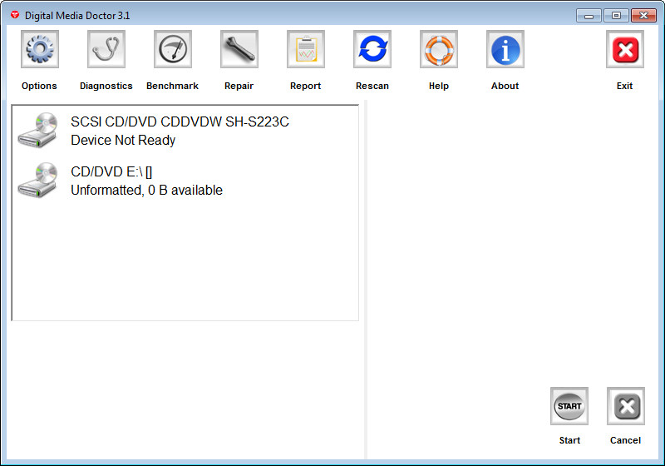
Task: Maximize the Digital Media Doctor window
Action: pyautogui.click(x=616, y=16)
